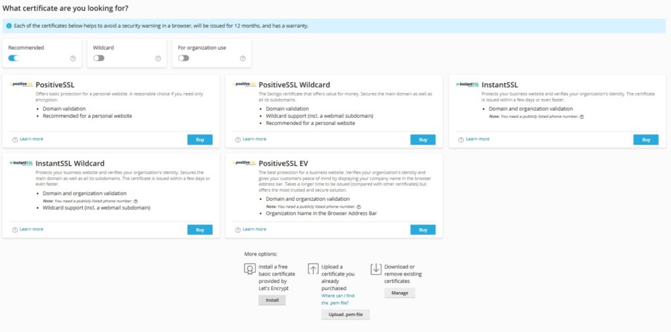Click the help icon in the Wildcard filter card

[158, 58]
